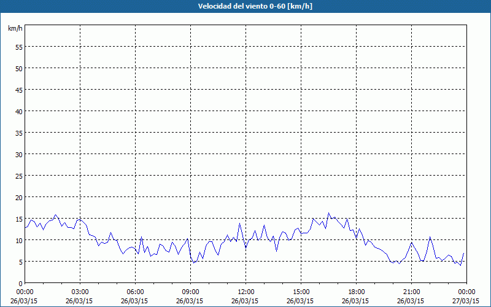Select the 26/03/15 date beneath 06:00
Image resolution: width=491 pixels, height=307 pixels.
[134, 301]
